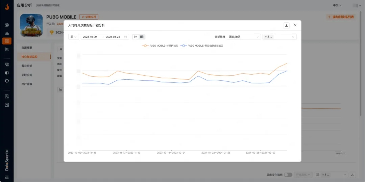Click the flame logo in sidebar
This screenshot has width=365, height=182.
(x=7, y=6)
